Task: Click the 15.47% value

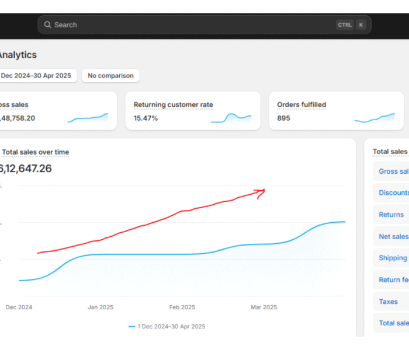Action: click(146, 118)
